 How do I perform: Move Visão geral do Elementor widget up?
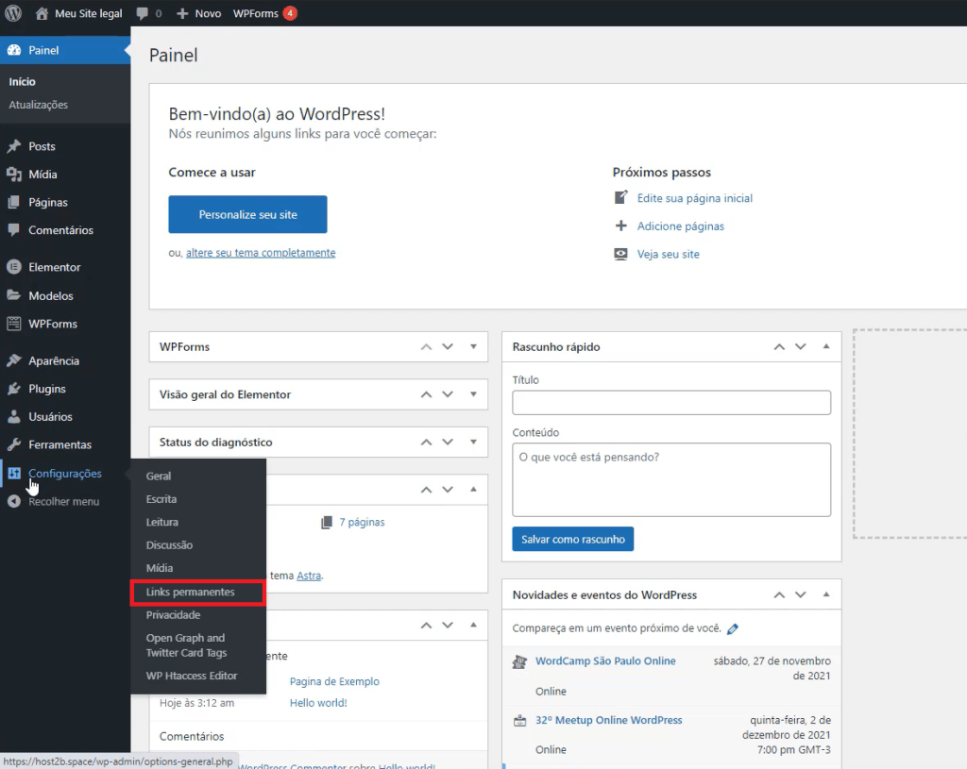426,394
